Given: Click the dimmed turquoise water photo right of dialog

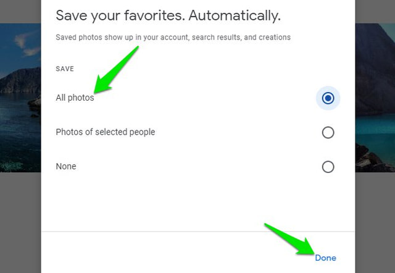Looking at the screenshot, I should pos(375,98).
